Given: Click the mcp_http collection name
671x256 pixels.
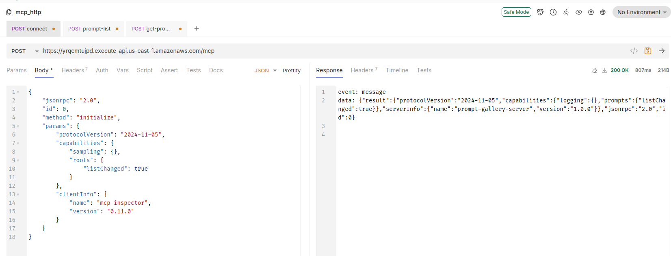Looking at the screenshot, I should tap(28, 12).
